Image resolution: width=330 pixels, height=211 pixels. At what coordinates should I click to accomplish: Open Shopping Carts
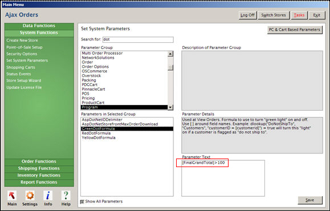21,67
